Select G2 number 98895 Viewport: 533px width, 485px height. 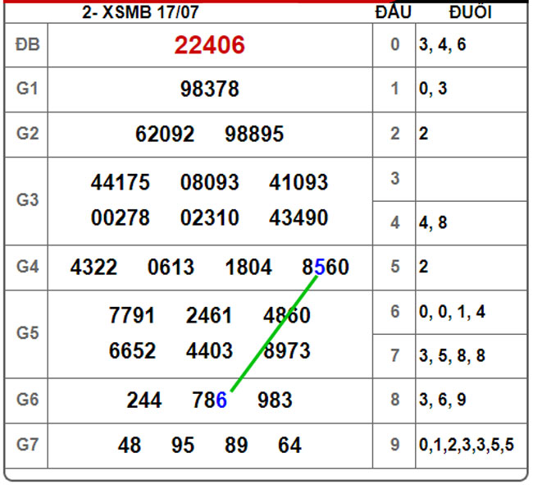[x=254, y=134]
